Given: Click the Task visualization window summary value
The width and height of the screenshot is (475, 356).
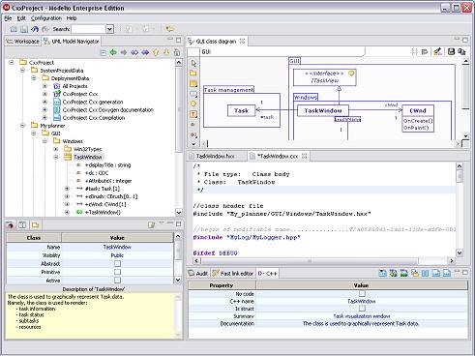Looking at the screenshot, I should [x=362, y=316].
